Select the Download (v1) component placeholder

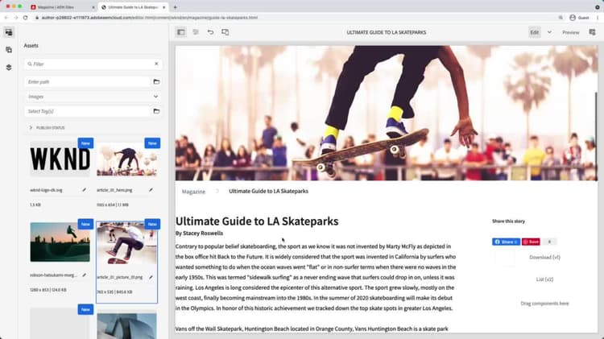544,258
